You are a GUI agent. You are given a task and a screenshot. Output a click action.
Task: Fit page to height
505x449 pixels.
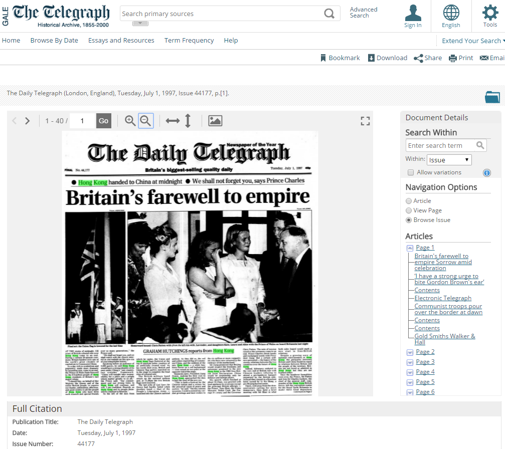188,121
